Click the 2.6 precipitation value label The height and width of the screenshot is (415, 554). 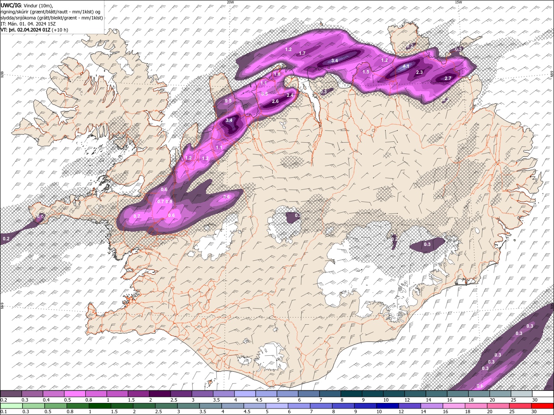pos(275,102)
